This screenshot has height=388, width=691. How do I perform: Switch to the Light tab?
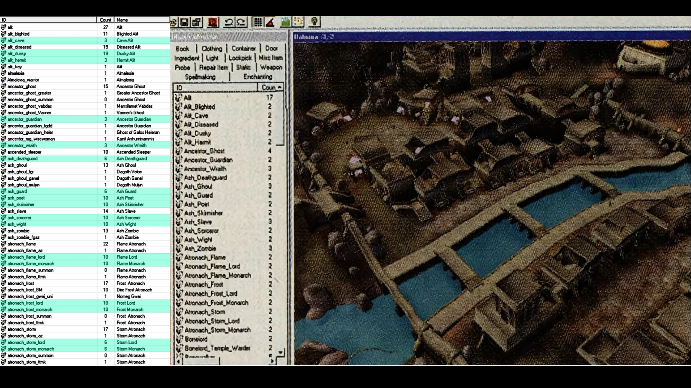point(212,58)
